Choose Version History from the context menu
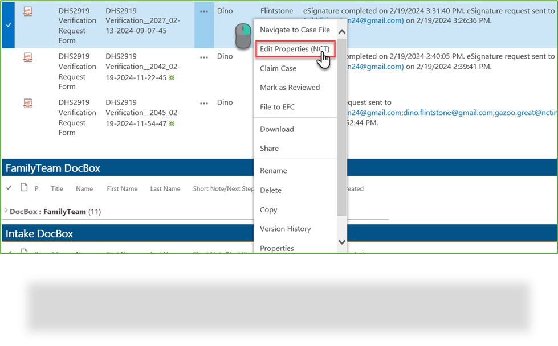Image resolution: width=558 pixels, height=346 pixels. click(285, 229)
